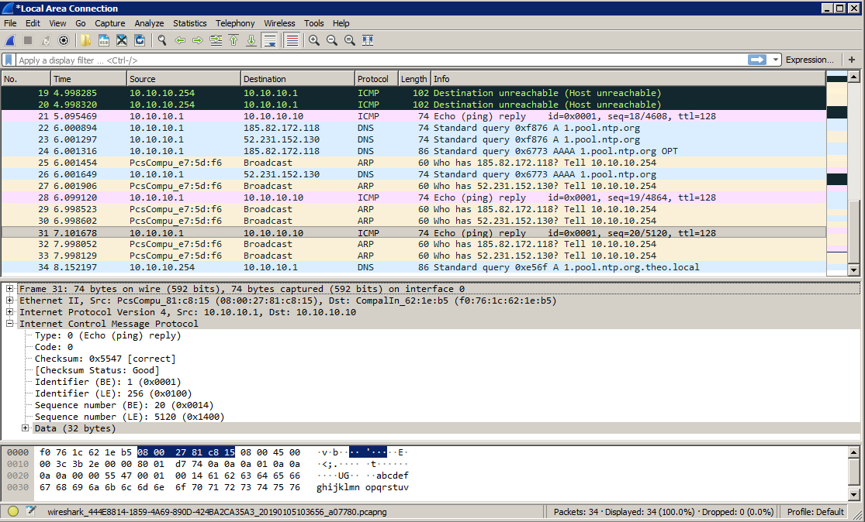Type in the display filter field

click(x=310, y=60)
